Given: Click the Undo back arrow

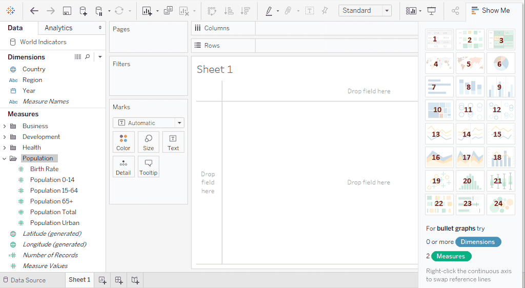Looking at the screenshot, I should point(34,11).
